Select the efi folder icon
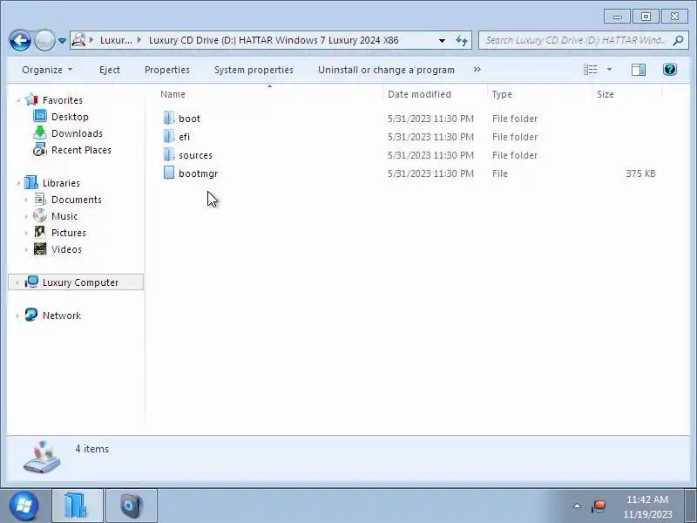The image size is (697, 523). 169,136
